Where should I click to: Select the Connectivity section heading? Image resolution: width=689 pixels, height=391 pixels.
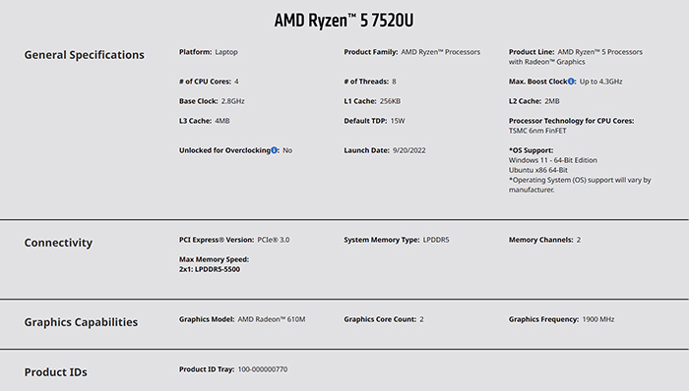pos(58,243)
